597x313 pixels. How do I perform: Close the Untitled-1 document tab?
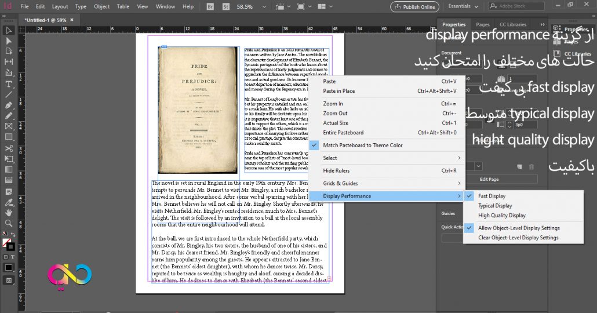click(x=72, y=20)
